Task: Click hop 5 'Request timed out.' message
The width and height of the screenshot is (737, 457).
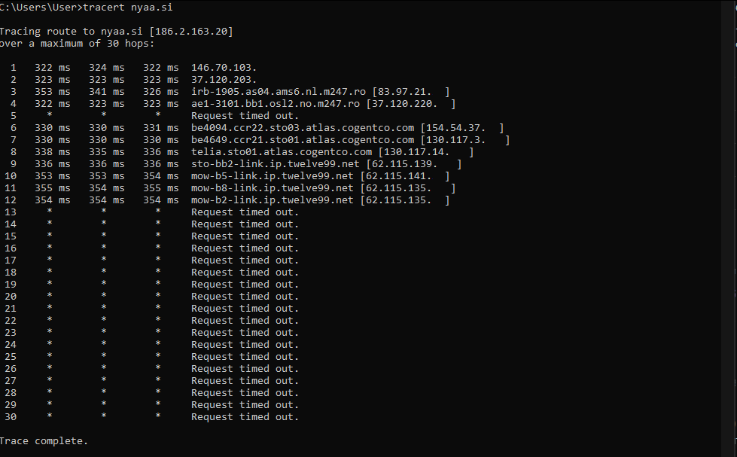Action: pyautogui.click(x=245, y=116)
